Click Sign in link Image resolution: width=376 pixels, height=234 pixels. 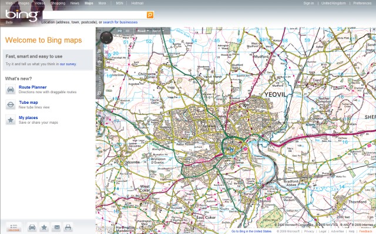[x=308, y=3]
